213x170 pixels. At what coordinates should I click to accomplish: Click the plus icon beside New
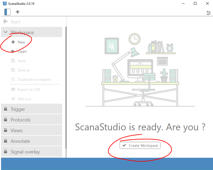pyautogui.click(x=13, y=42)
